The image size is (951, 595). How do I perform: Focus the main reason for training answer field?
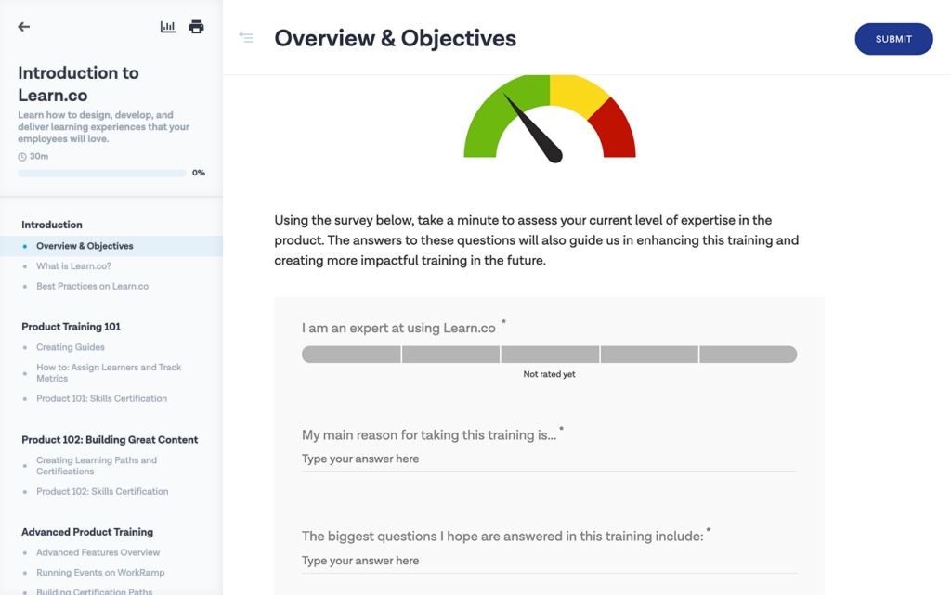549,459
